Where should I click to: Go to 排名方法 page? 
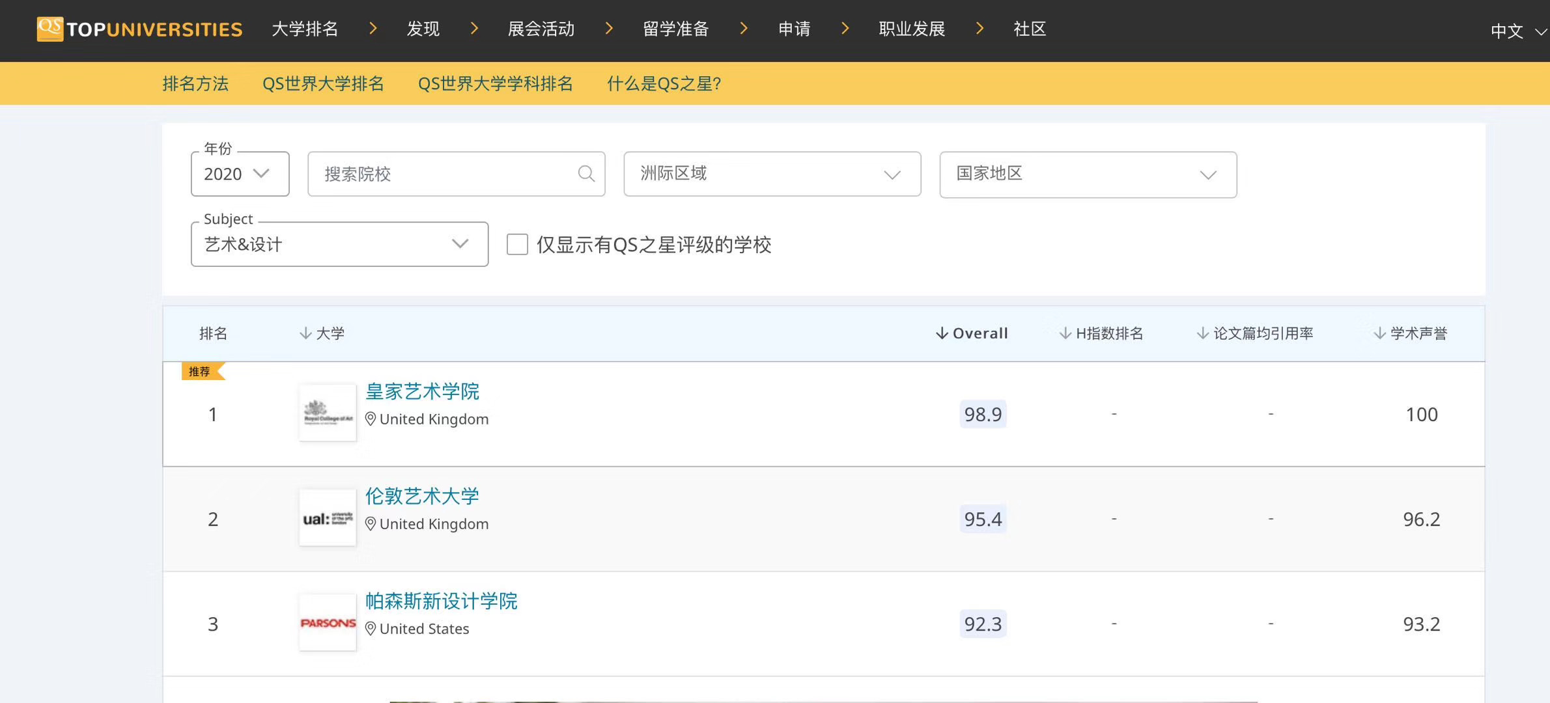[195, 83]
